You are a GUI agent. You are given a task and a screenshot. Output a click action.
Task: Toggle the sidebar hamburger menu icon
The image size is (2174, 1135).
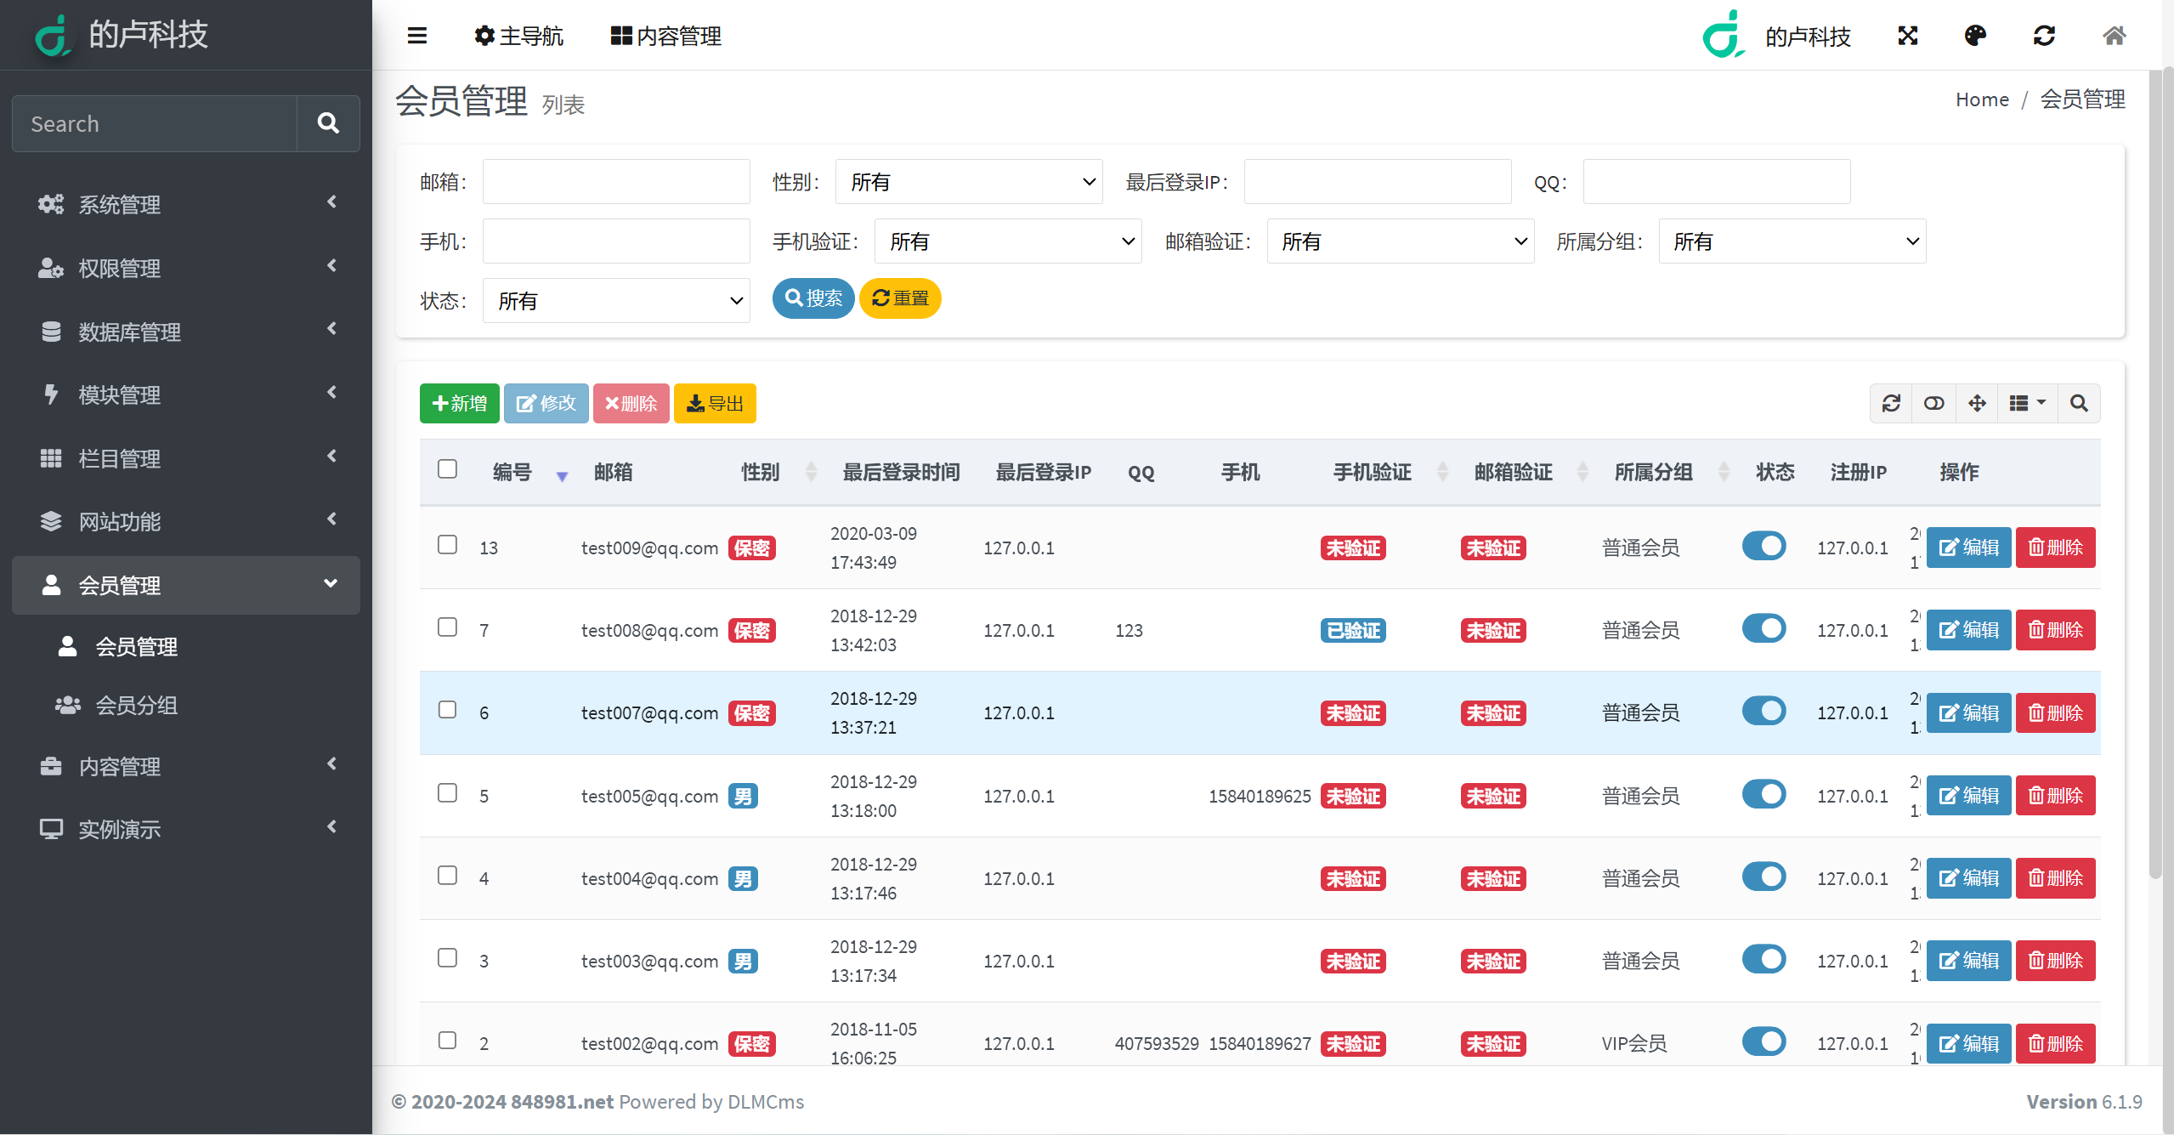[416, 36]
